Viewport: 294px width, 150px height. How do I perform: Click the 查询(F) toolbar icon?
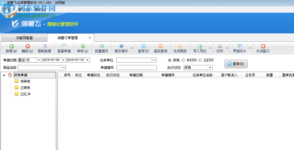(x=144, y=46)
